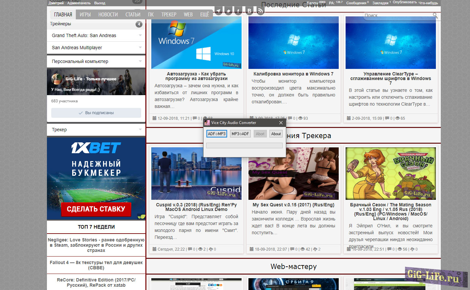This screenshot has height=290, width=470.
Task: Toggle the Вы подписаны subscription button
Action: coord(96,113)
